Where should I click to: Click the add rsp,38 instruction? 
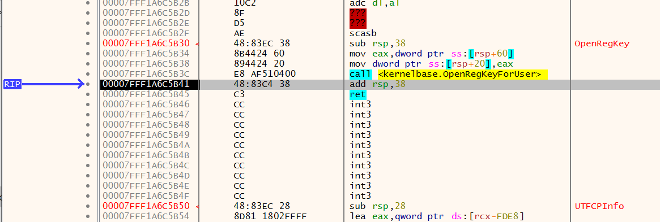coord(377,84)
